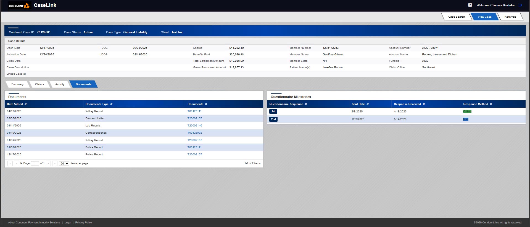Viewport: 530px width, 227px height.
Task: Open the items per page dropdown
Action: click(x=64, y=163)
